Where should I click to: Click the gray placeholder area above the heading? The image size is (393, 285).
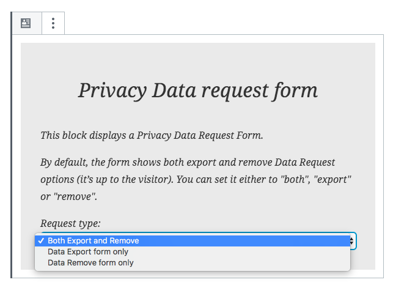coord(198,60)
